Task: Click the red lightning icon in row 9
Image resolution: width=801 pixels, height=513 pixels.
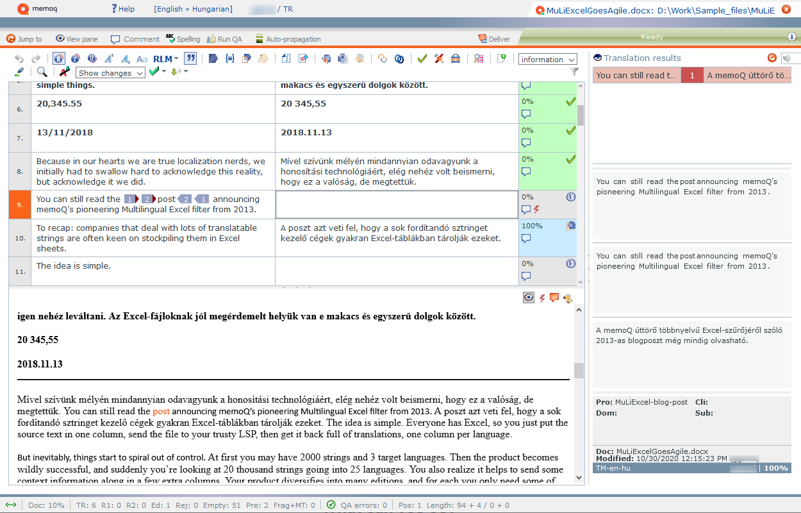Action: [537, 209]
